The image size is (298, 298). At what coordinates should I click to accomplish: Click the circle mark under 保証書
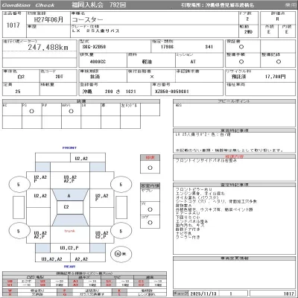point(241,47)
